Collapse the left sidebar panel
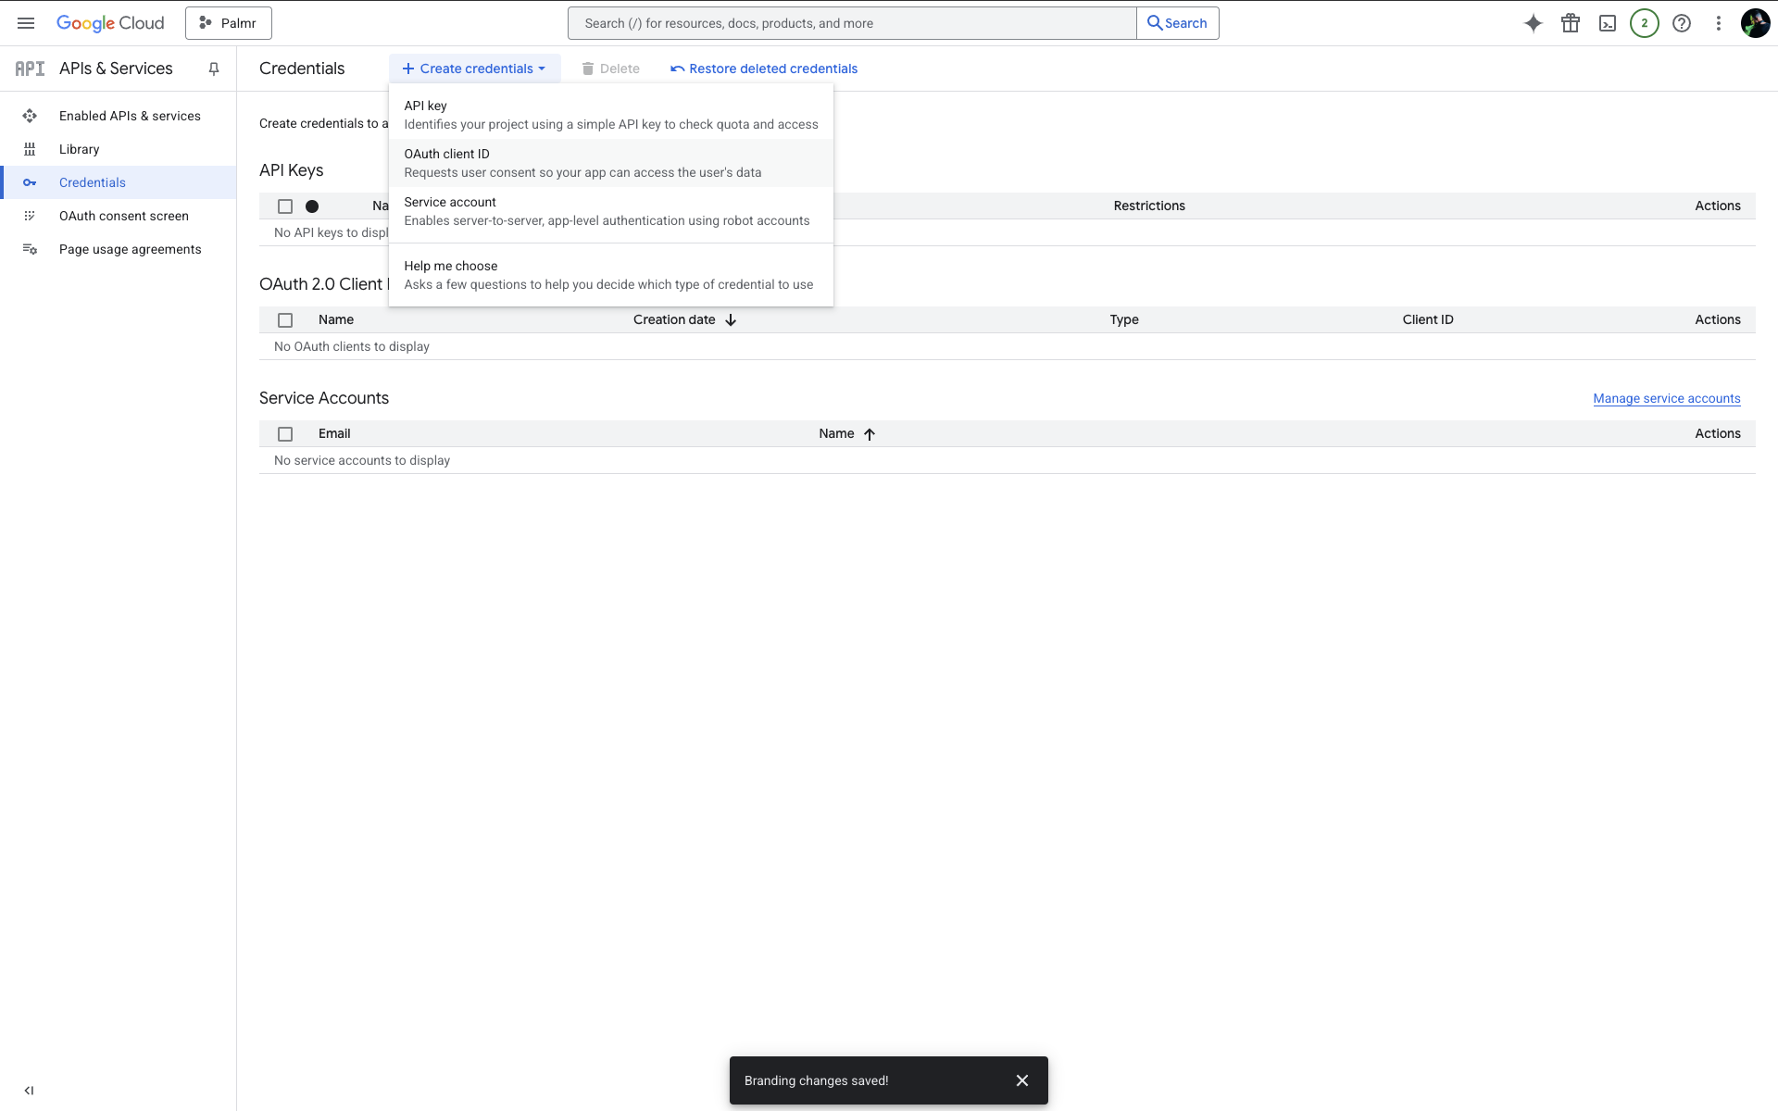This screenshot has width=1778, height=1111. 29,1091
